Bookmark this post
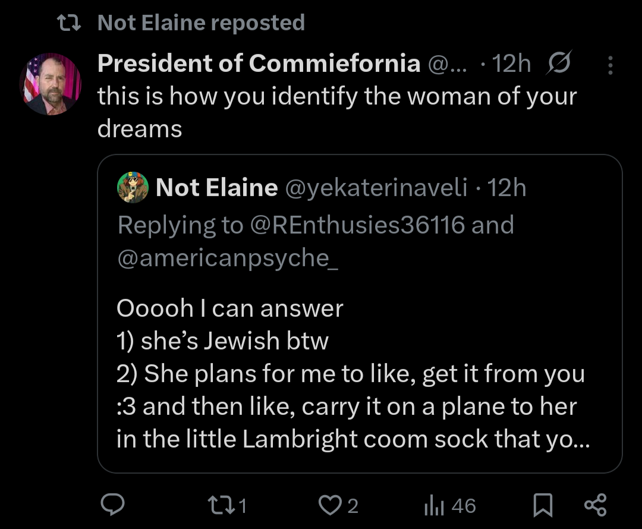Screen dimensions: 642x529 coord(542,505)
